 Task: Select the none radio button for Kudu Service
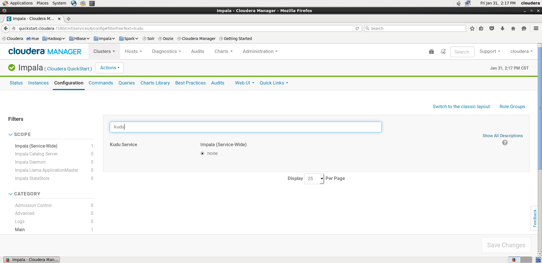tap(202, 153)
